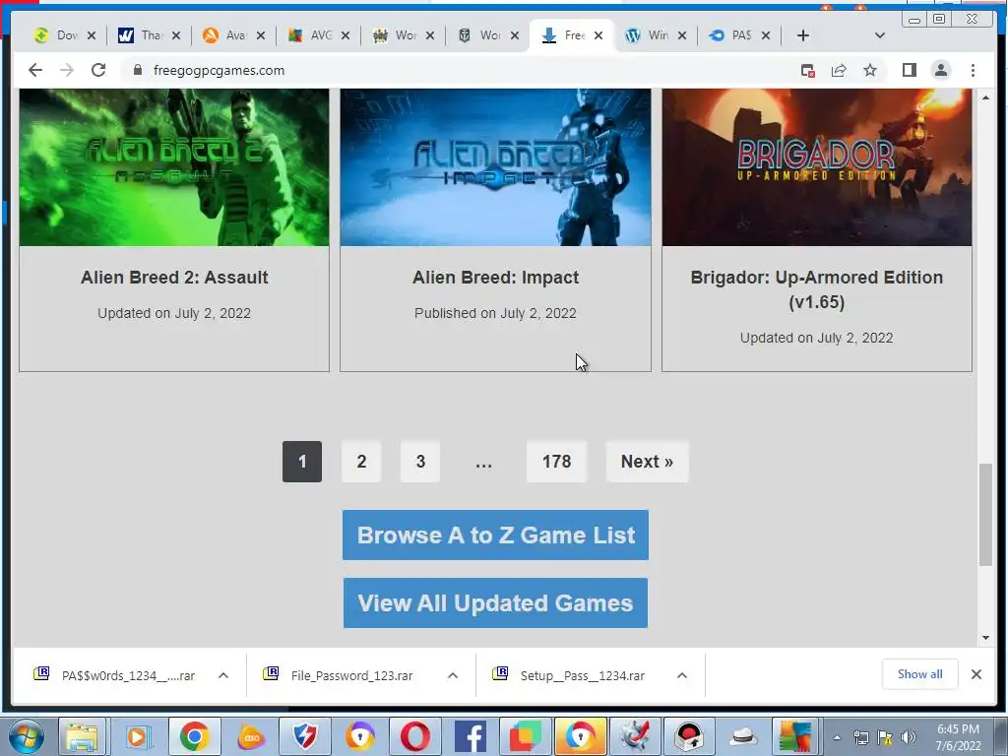Click scrollbar up arrow
1008x756 pixels.
pyautogui.click(x=985, y=97)
